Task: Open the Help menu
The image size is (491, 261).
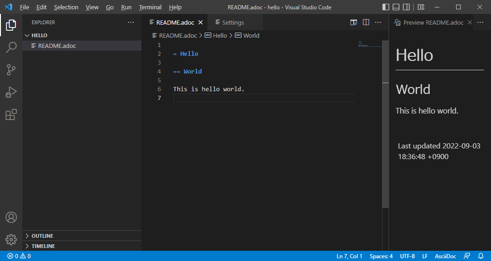Action: point(175,7)
